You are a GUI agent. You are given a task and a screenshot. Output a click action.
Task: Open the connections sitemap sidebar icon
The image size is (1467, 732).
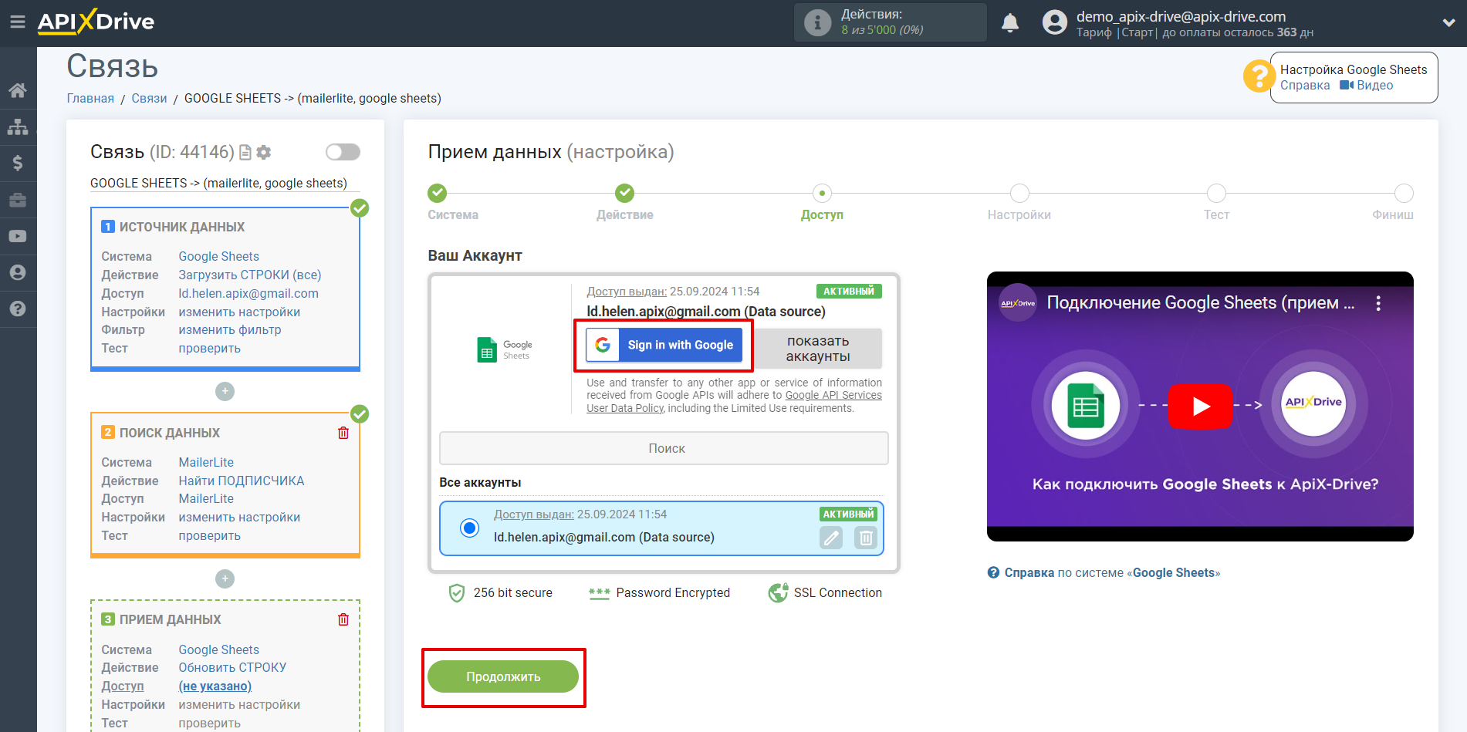point(18,126)
